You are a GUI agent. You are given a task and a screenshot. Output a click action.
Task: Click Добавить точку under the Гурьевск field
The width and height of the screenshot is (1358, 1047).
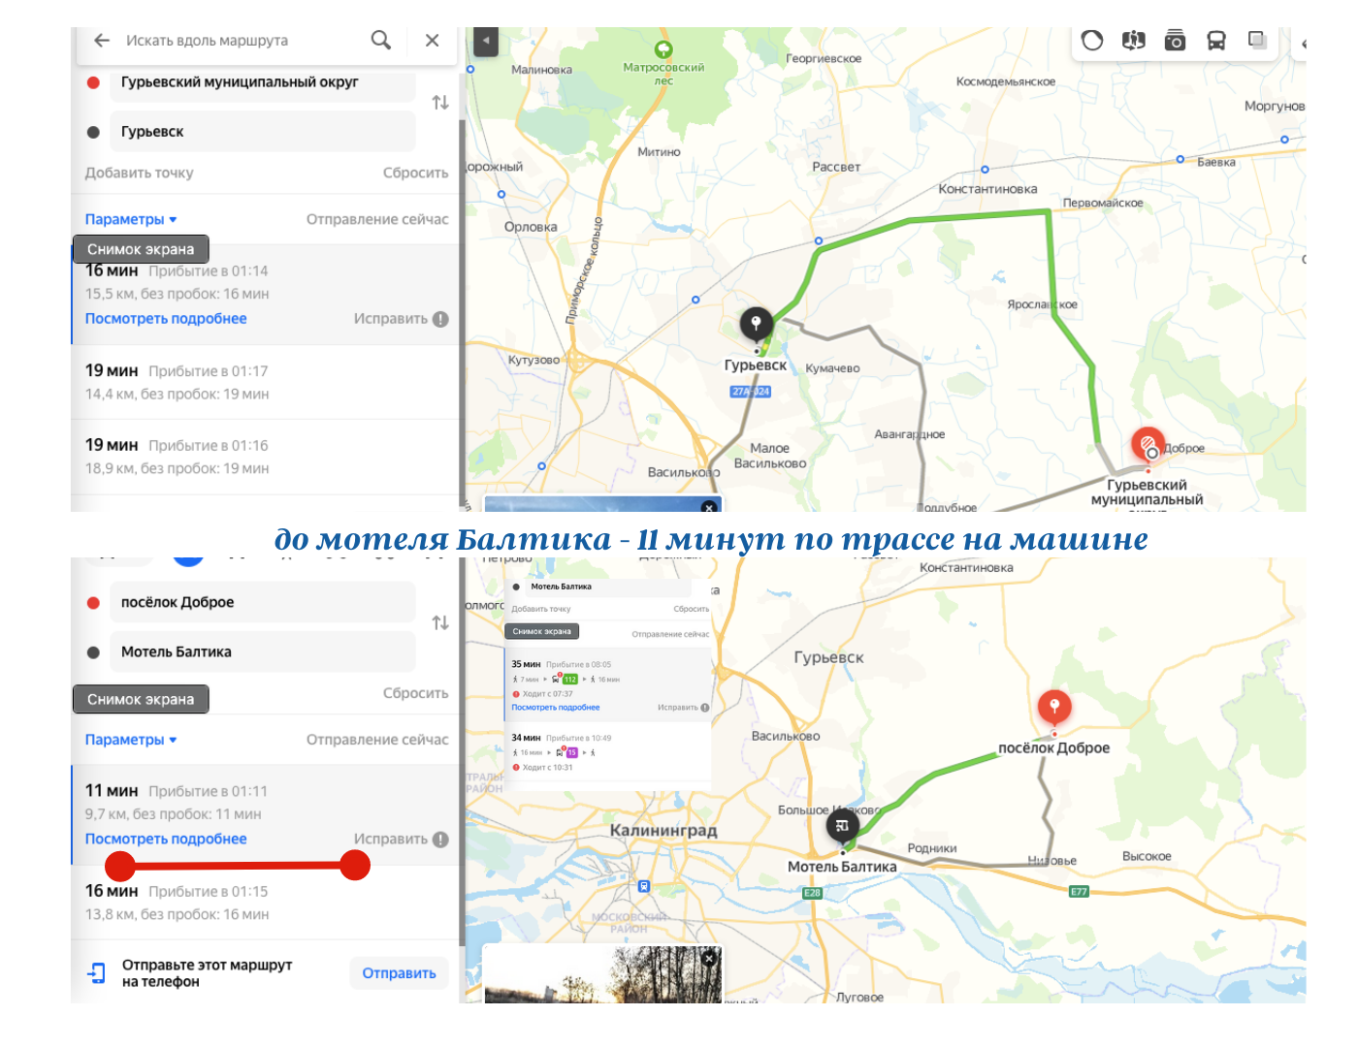pos(140,173)
